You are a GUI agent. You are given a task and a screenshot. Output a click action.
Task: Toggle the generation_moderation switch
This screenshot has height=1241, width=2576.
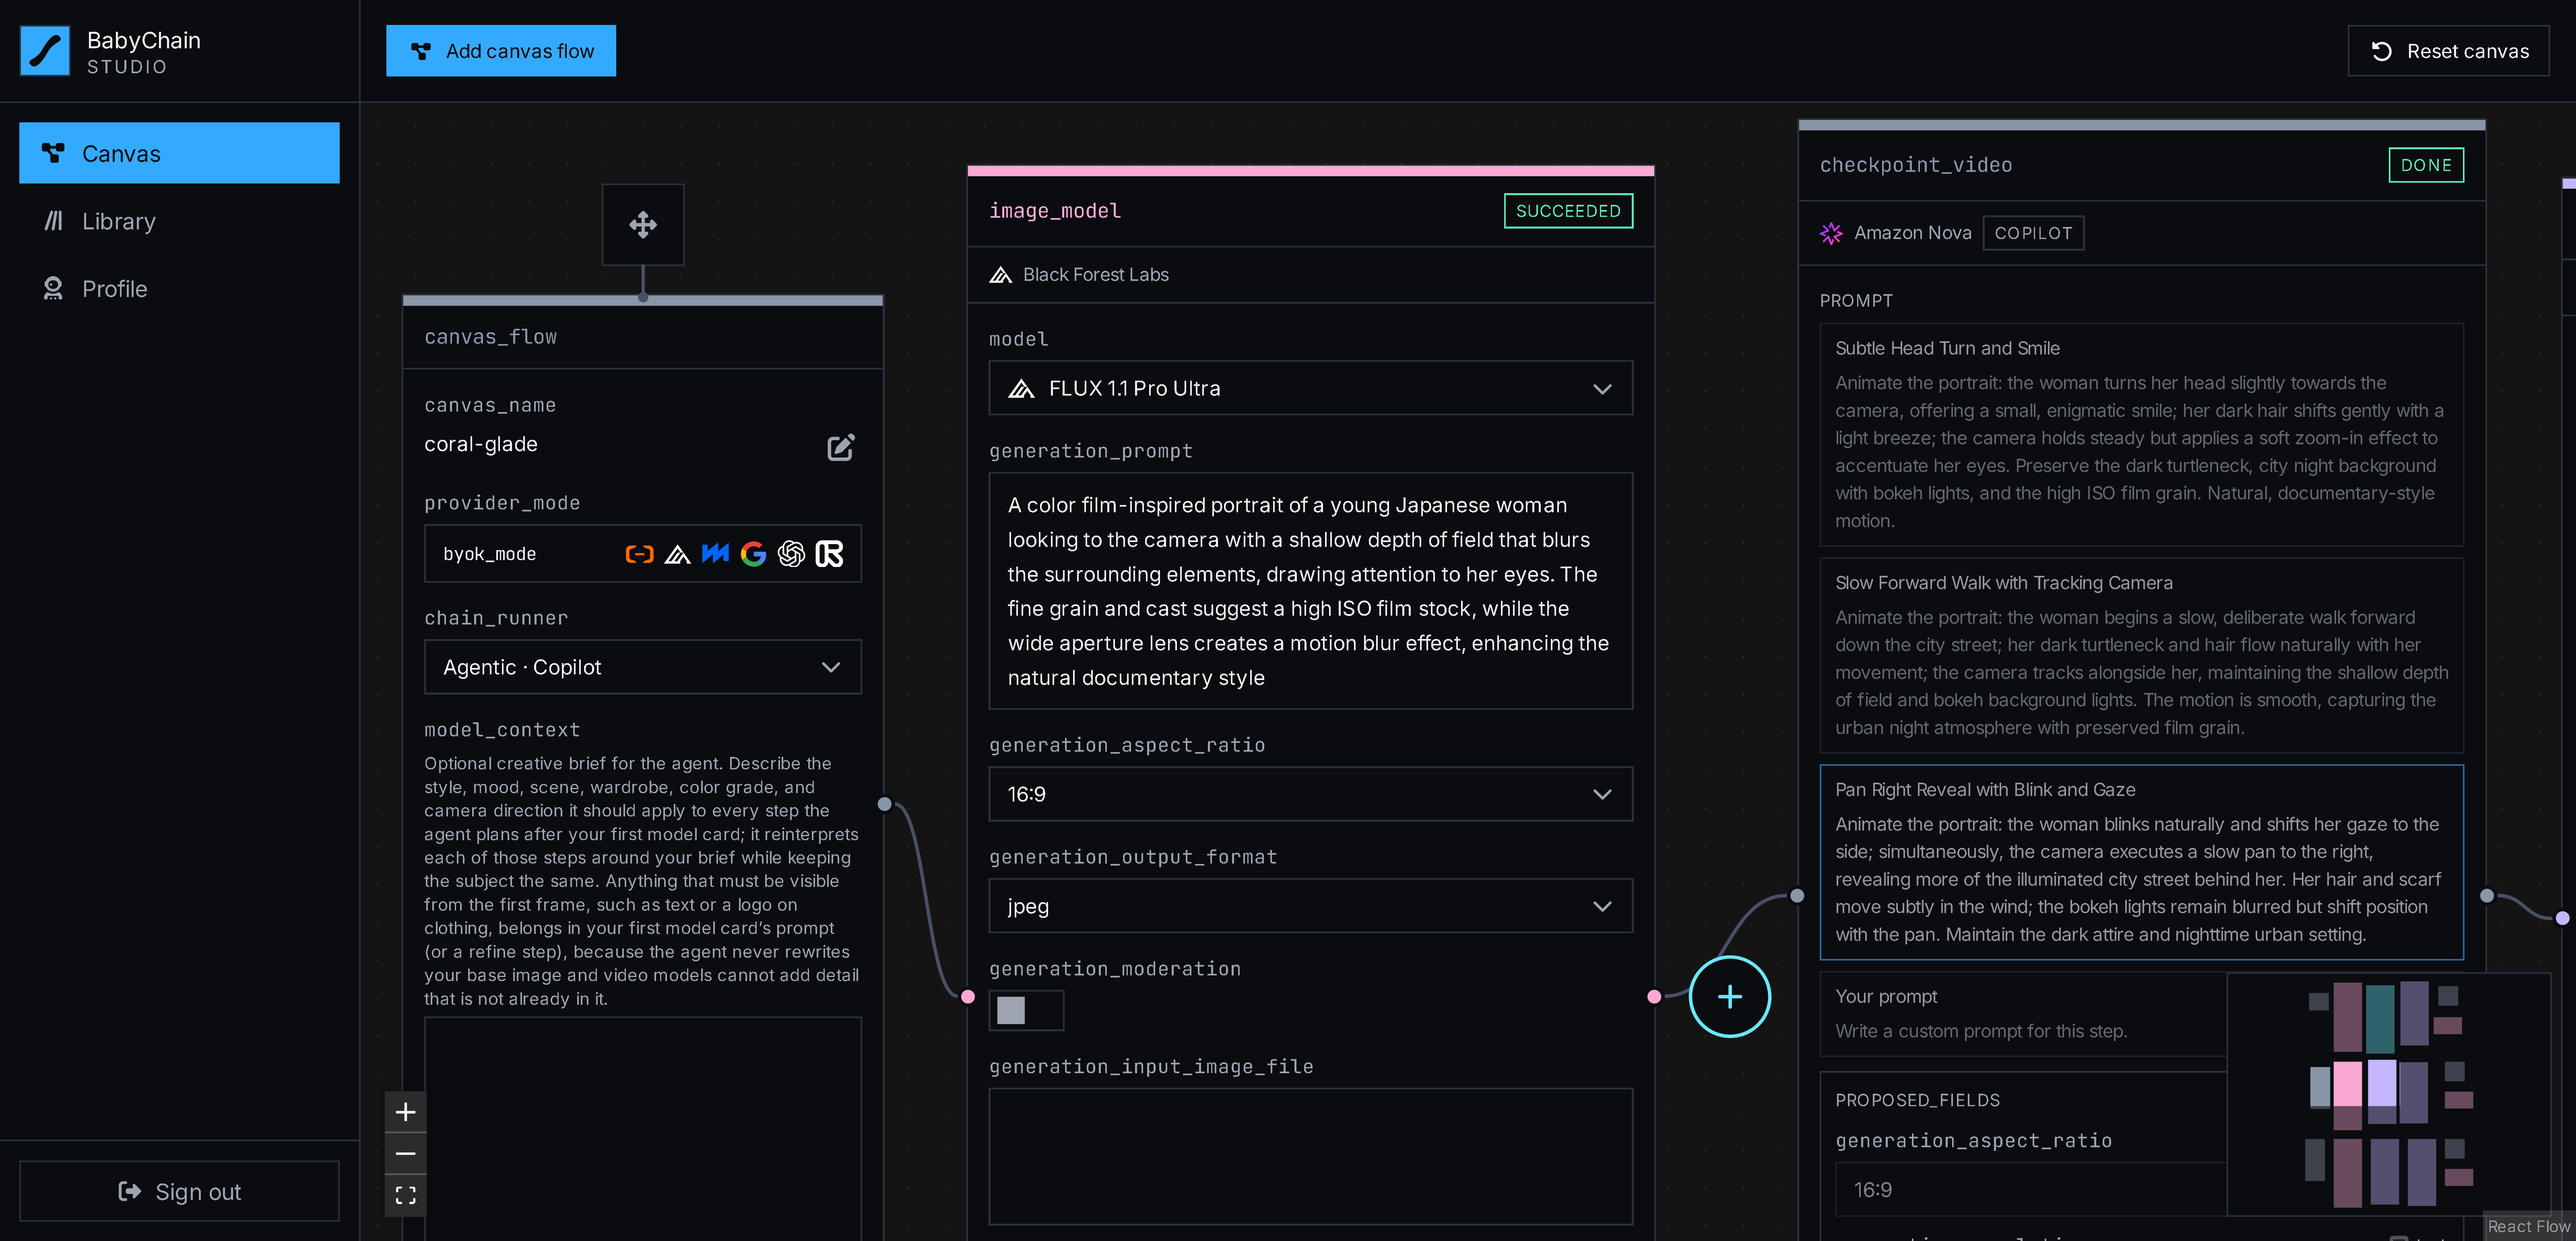point(1026,1010)
